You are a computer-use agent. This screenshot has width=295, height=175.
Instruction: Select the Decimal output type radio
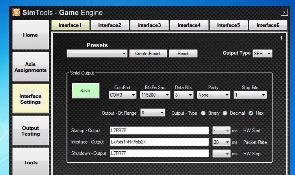[225, 113]
